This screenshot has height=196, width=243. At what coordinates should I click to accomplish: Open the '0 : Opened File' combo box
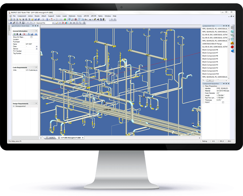tap(44, 23)
